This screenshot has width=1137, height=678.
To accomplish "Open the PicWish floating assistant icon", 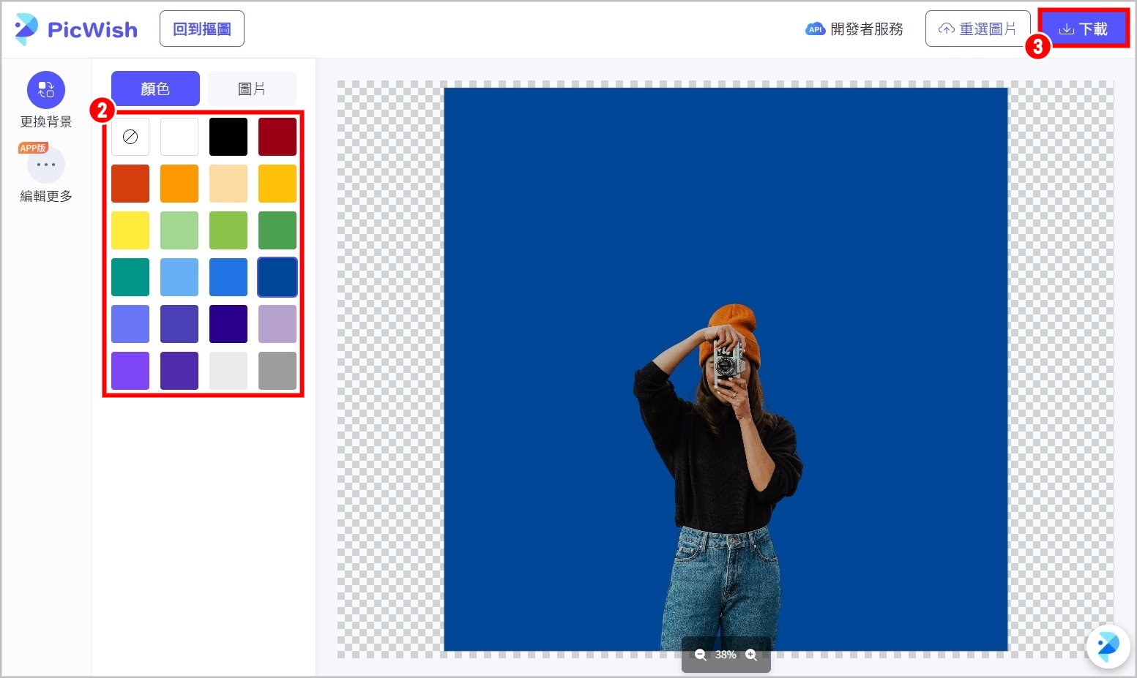I will click(1108, 646).
